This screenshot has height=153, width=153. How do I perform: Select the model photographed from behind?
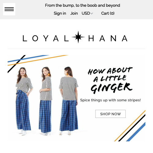pyautogui.click(x=69, y=101)
